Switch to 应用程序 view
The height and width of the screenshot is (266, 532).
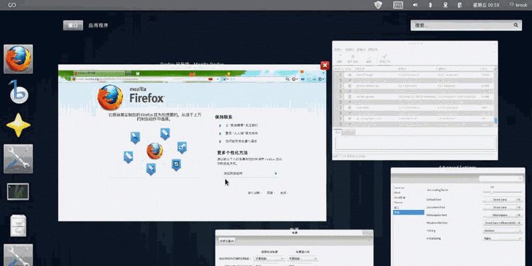[x=98, y=25]
